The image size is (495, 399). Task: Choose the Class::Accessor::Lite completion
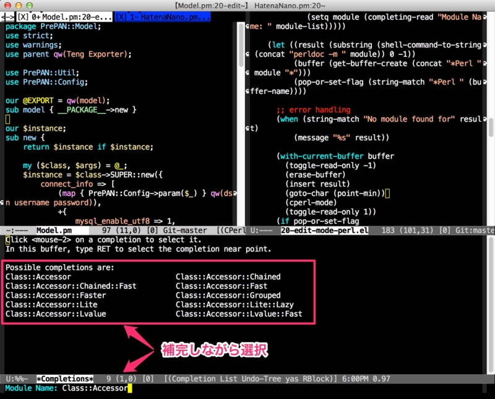[51, 304]
